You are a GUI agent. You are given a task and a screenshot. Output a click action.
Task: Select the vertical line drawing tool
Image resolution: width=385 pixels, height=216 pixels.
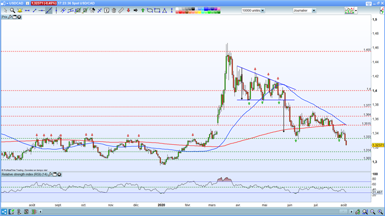pyautogui.click(x=56, y=11)
